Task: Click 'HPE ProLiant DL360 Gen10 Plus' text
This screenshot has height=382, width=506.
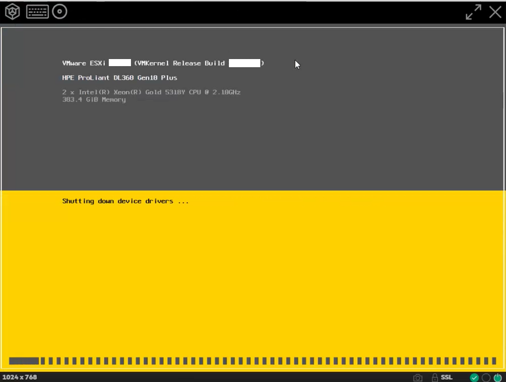Action: click(x=120, y=77)
